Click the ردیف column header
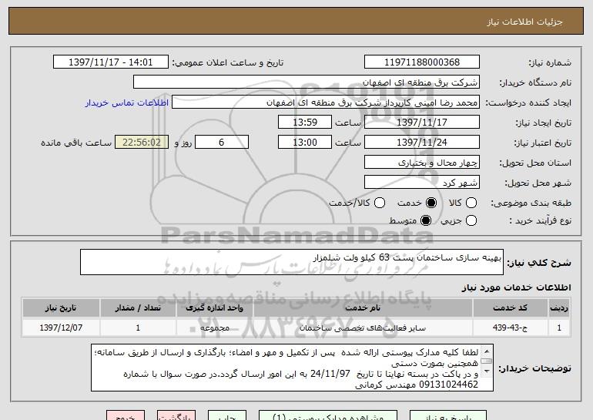Screen dimensions: 593x420 pos(559,308)
